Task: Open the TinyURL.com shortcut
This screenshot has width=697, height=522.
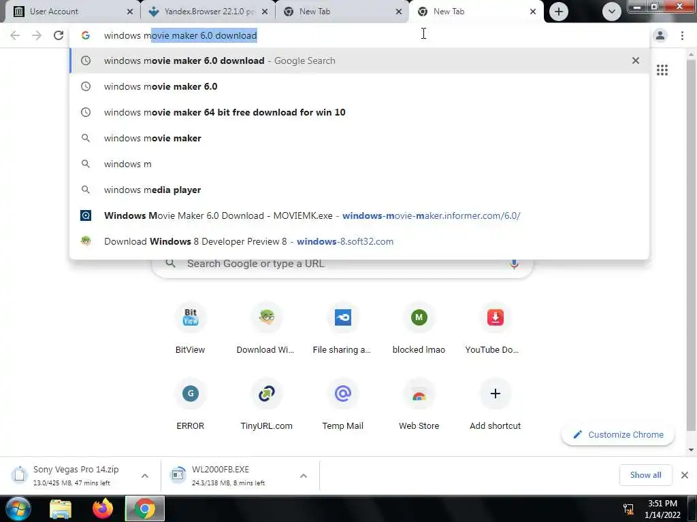Action: 266,404
